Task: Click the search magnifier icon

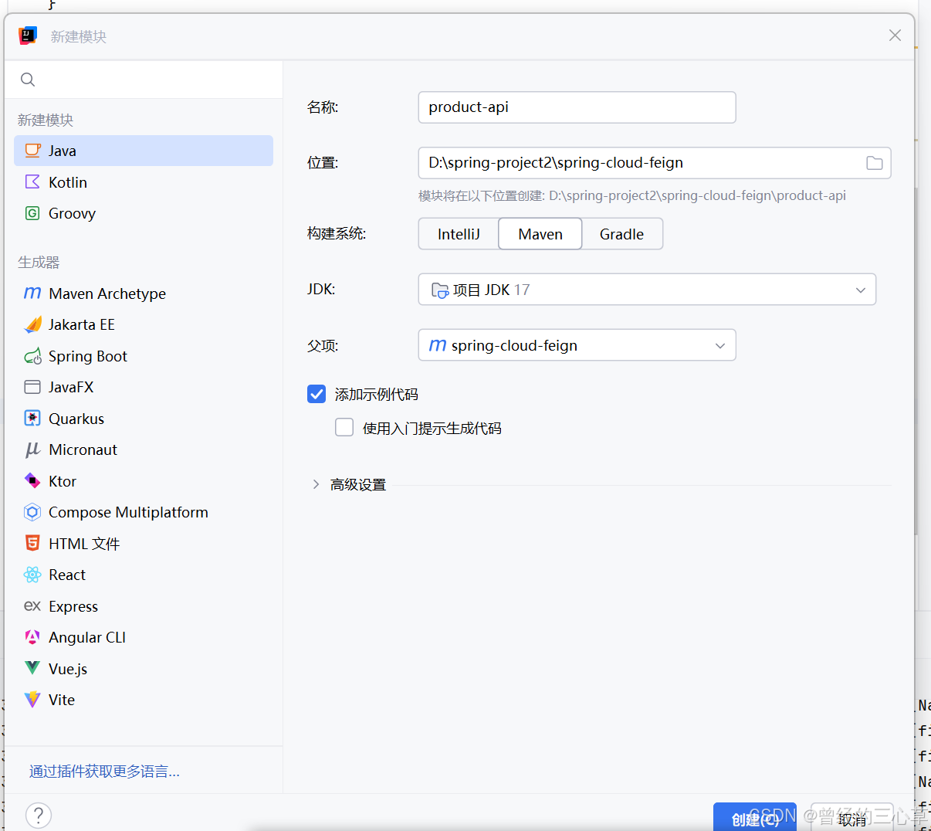Action: point(28,80)
